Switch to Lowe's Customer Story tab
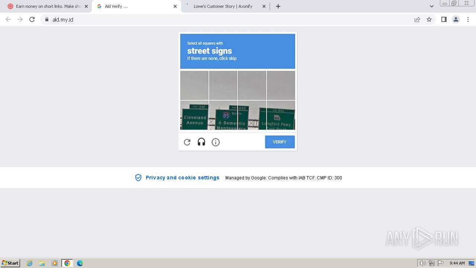Image resolution: width=476 pixels, height=268 pixels. (x=225, y=6)
